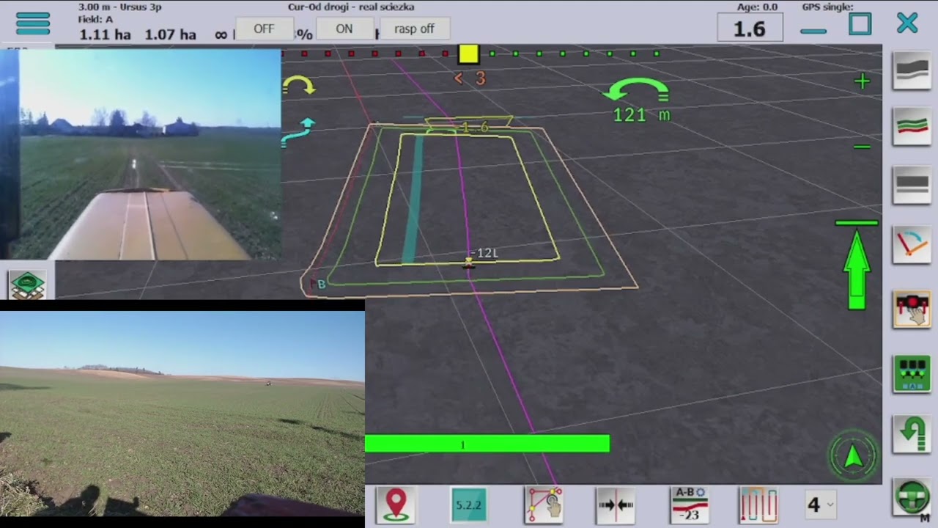Click the 'Age: 0.0' text
The width and height of the screenshot is (938, 528).
coord(757,7)
